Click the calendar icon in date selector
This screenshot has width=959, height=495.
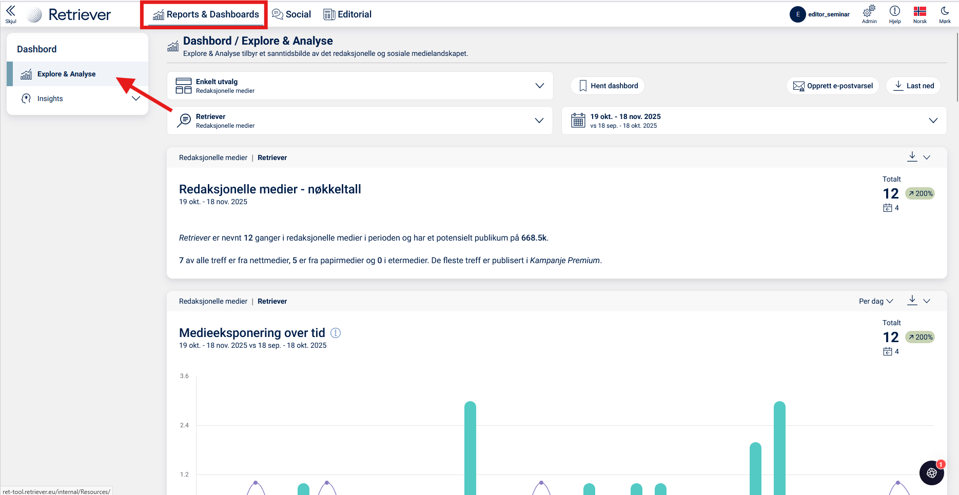(578, 121)
